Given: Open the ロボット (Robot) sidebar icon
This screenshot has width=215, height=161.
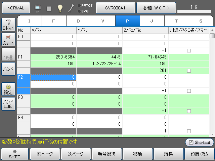Looking at the screenshot, I should click(x=8, y=25).
